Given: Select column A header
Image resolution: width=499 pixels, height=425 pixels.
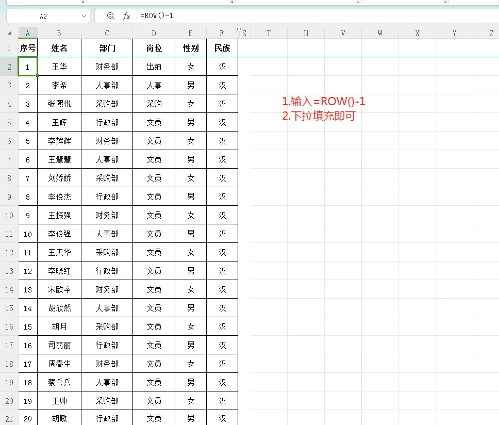Looking at the screenshot, I should (x=28, y=34).
